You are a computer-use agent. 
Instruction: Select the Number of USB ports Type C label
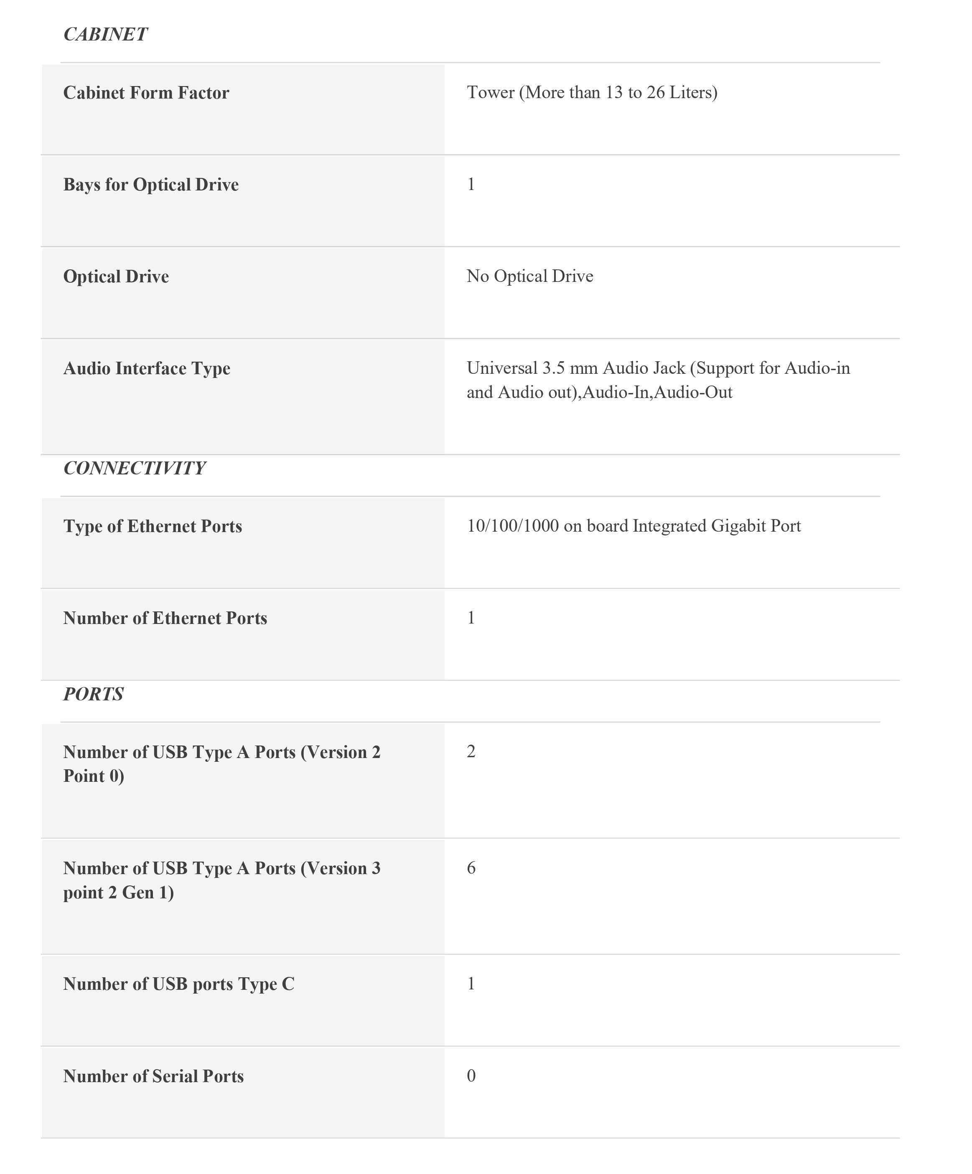coord(178,984)
